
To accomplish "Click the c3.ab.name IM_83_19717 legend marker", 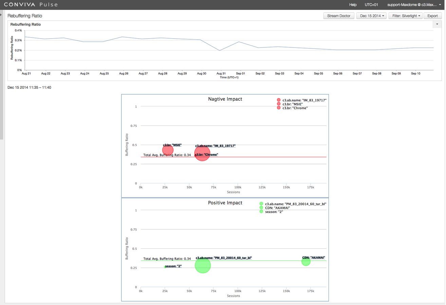I will point(279,100).
